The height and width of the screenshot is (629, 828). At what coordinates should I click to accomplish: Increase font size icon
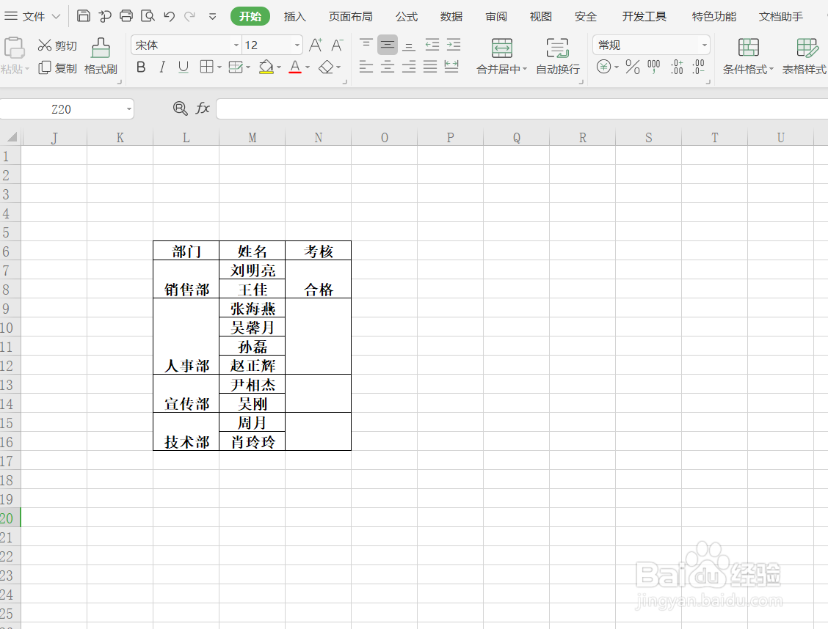(316, 45)
